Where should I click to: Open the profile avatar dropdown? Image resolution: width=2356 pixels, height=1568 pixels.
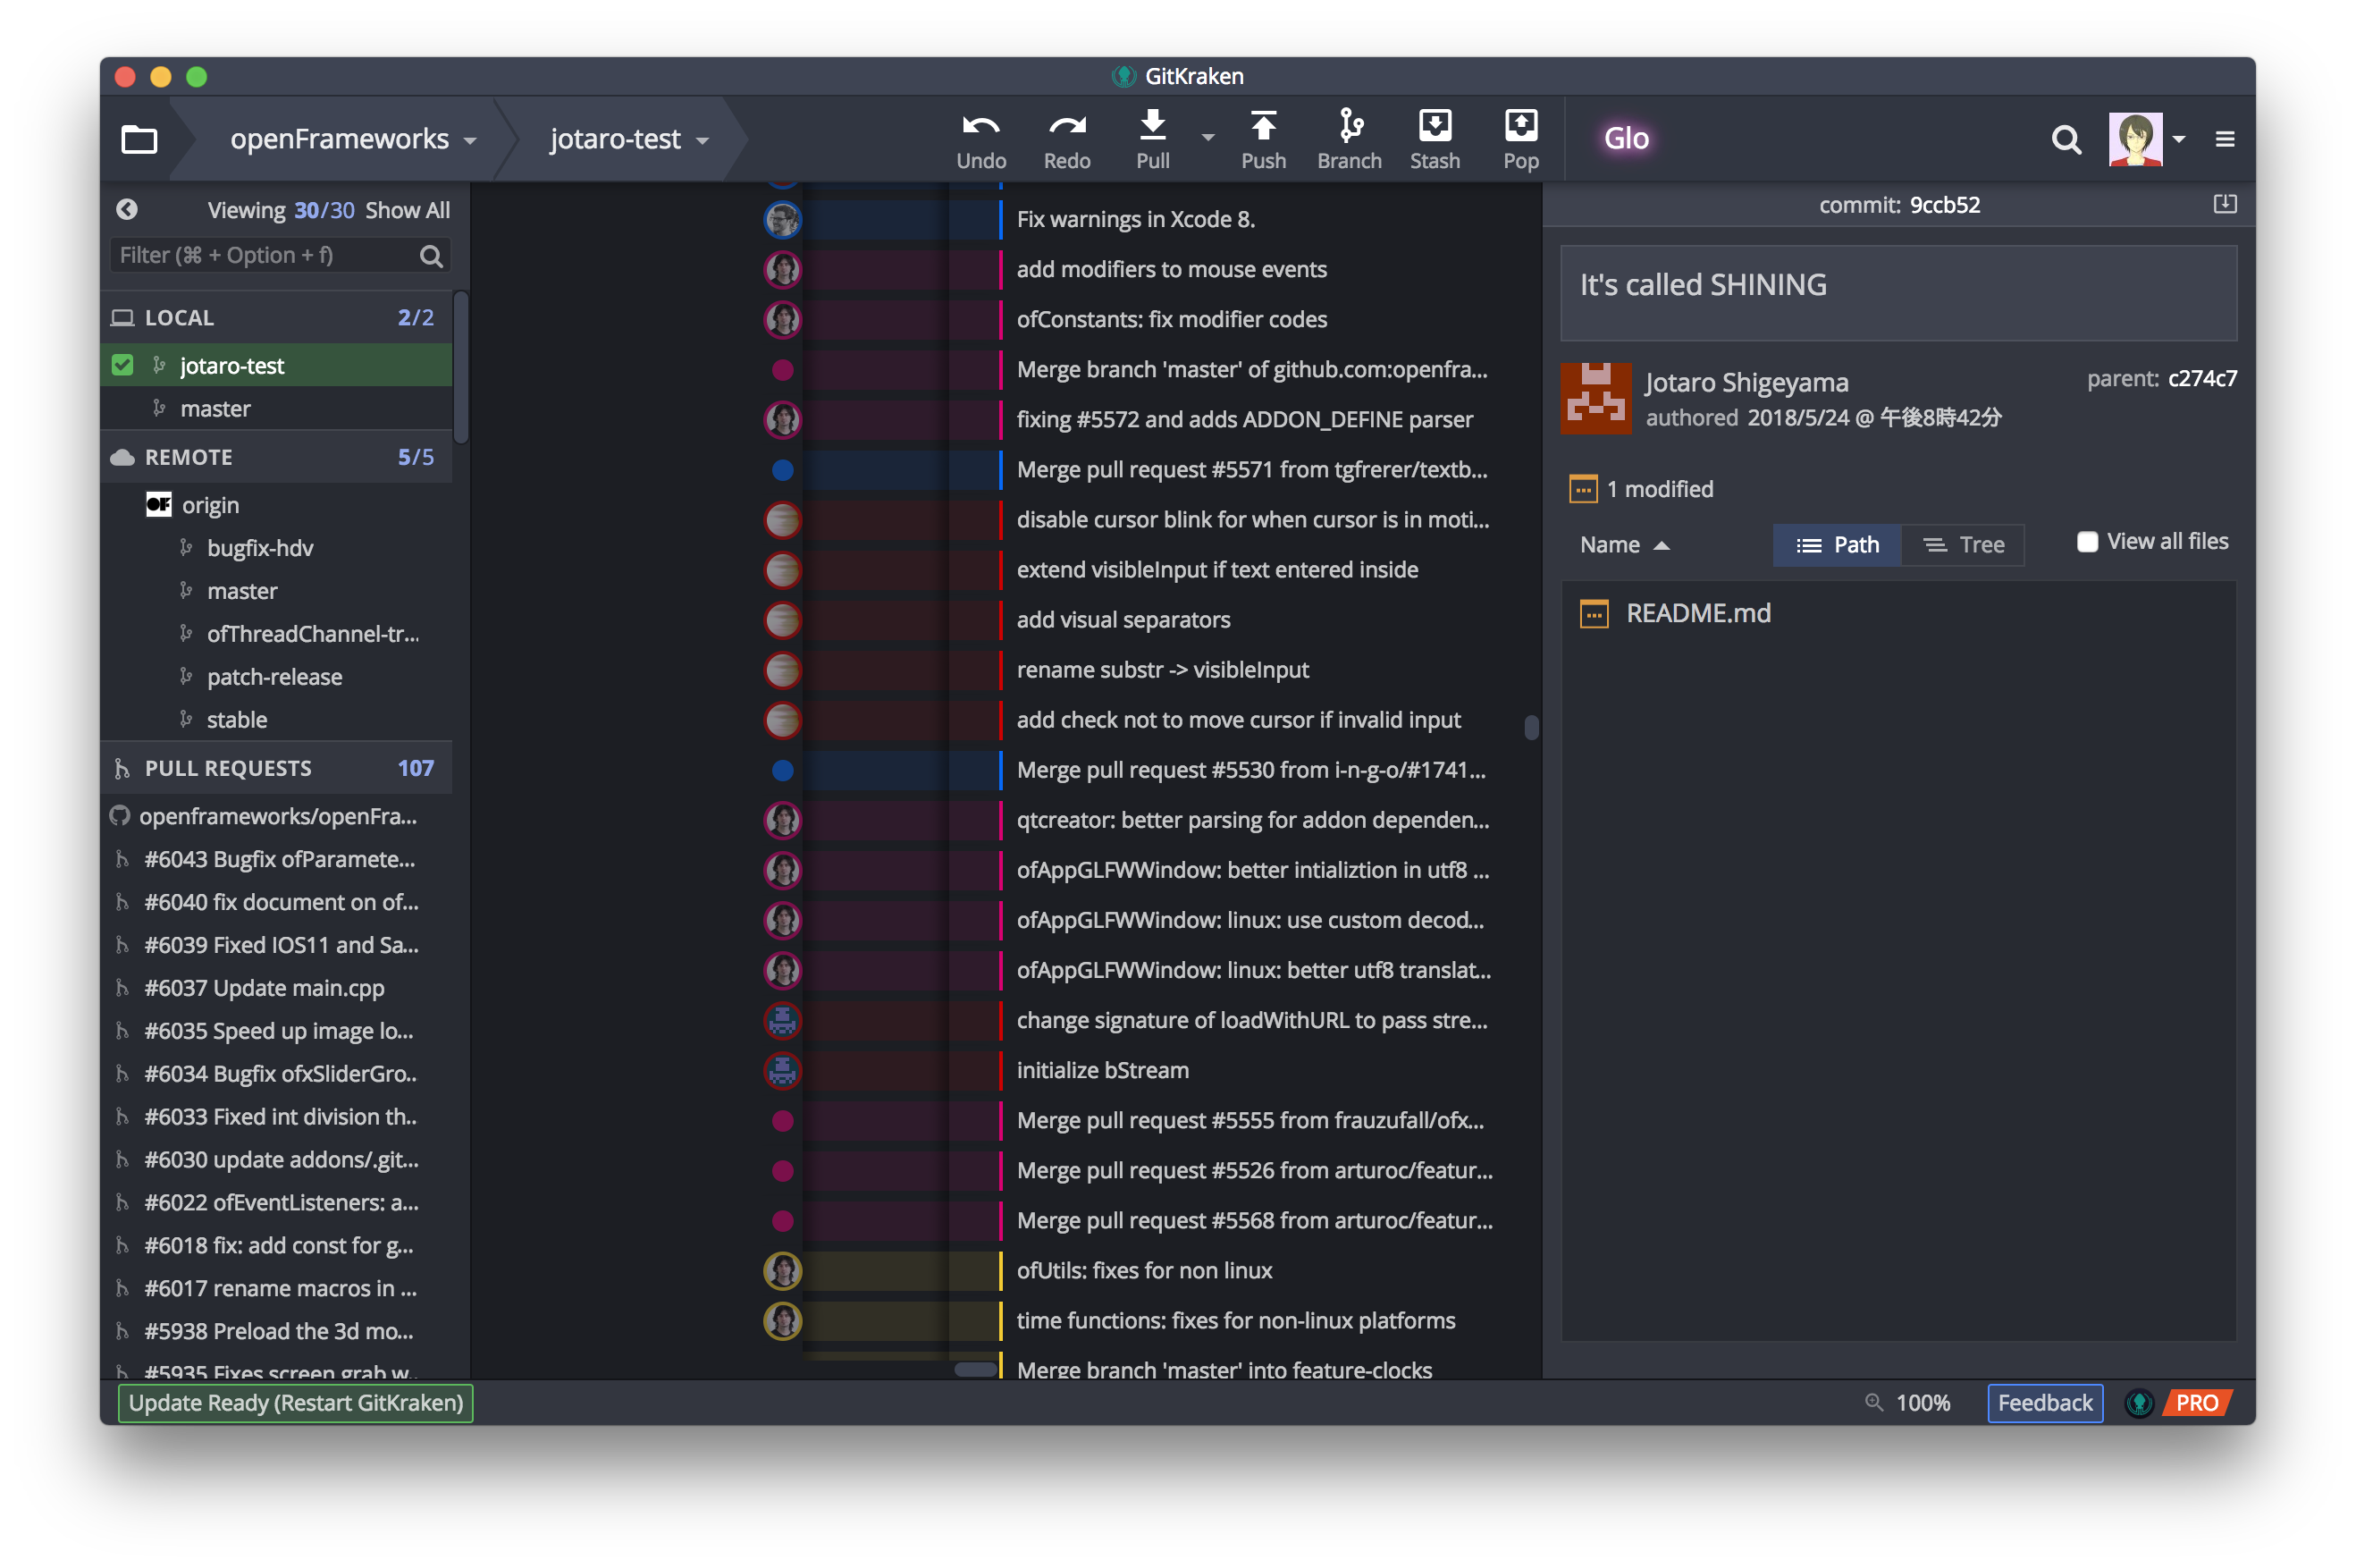2182,139
